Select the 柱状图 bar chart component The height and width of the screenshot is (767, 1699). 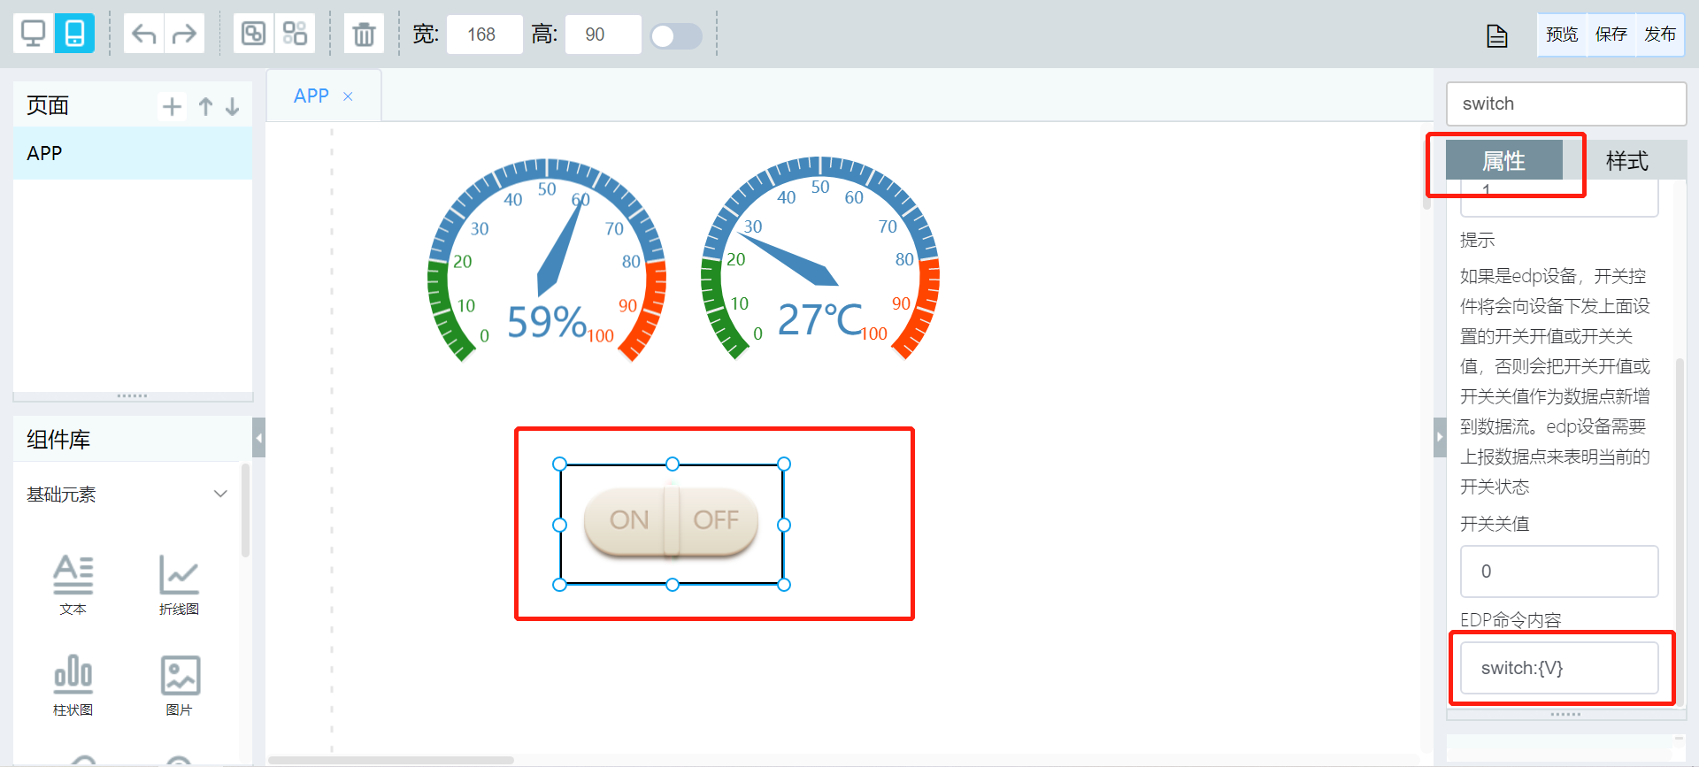coord(73,685)
